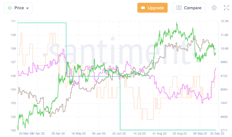This screenshot has height=137, width=232.
Task: Click the 29 Apr 20 date label
Action: click(58, 134)
